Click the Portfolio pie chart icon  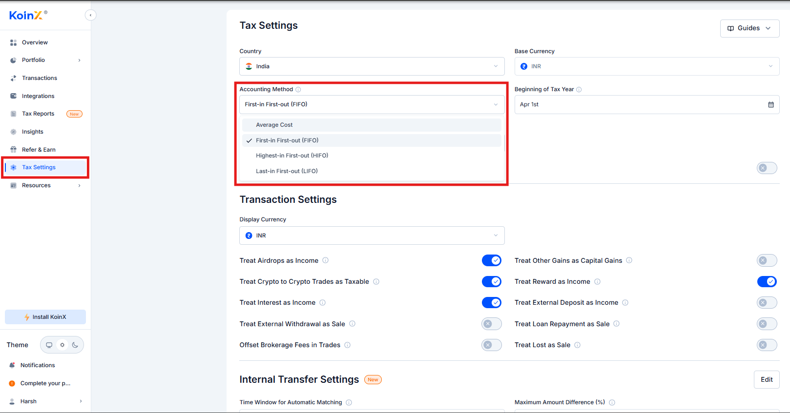pos(13,60)
